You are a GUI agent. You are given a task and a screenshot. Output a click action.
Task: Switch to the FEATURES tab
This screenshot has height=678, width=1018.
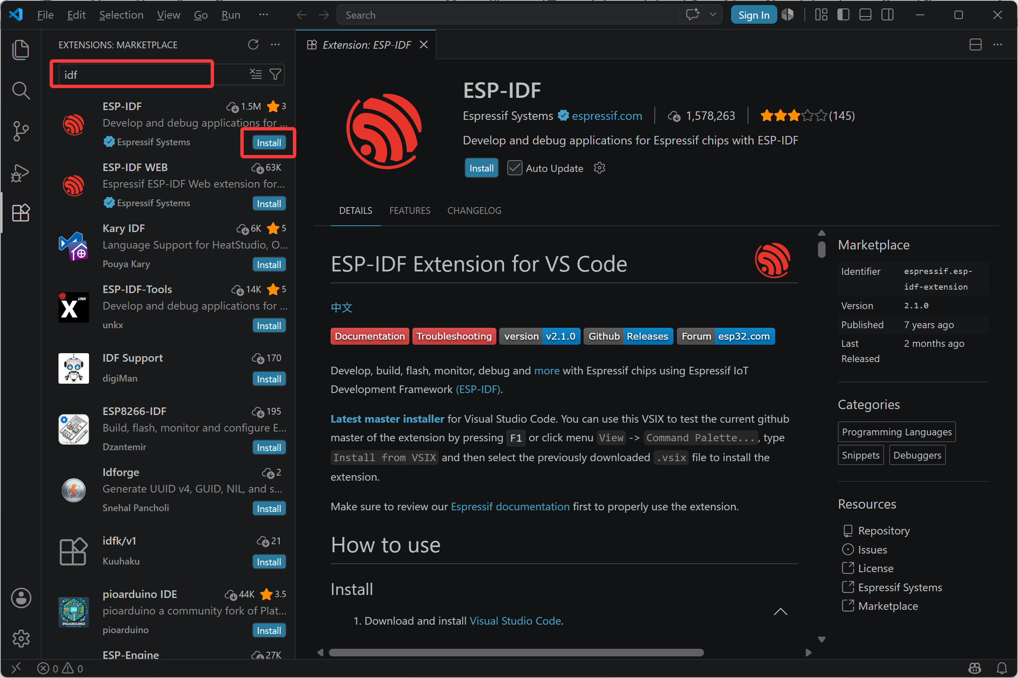click(x=410, y=210)
